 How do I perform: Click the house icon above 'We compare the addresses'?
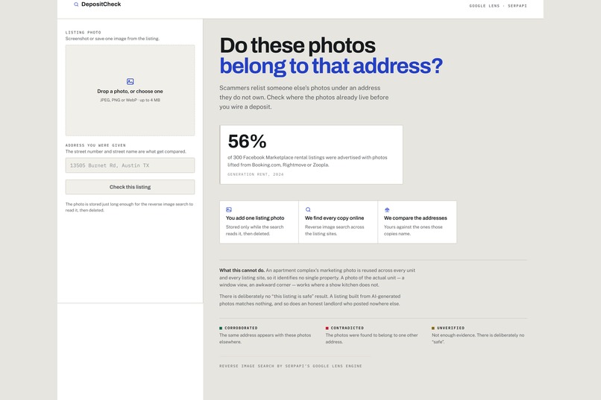click(387, 210)
